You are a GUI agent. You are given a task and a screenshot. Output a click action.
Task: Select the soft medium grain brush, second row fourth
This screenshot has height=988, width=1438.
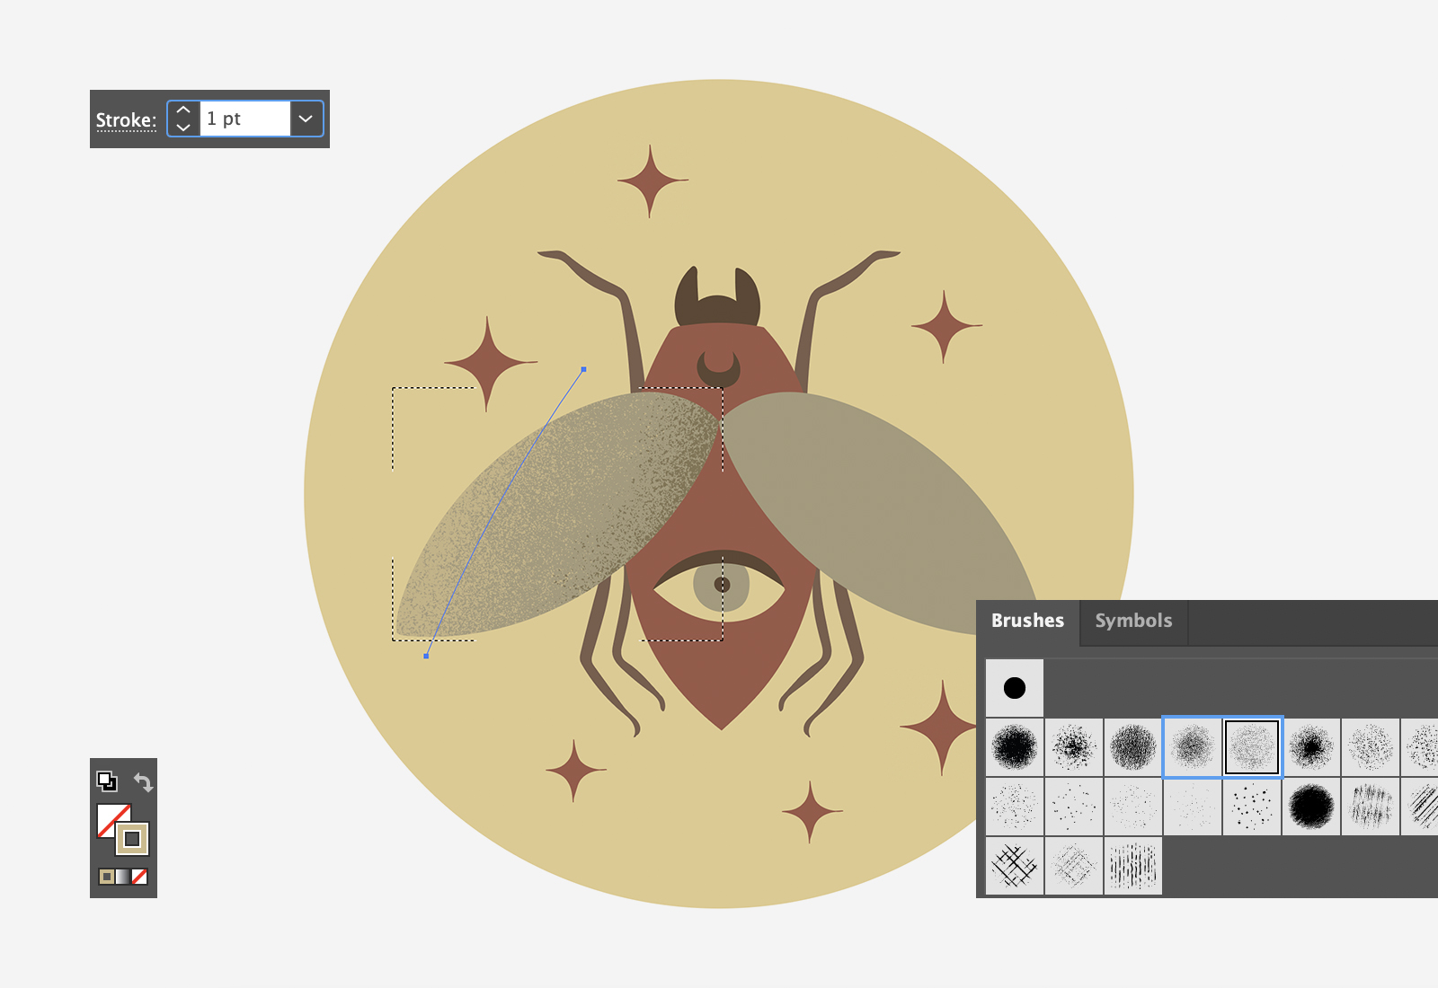[x=1193, y=747]
